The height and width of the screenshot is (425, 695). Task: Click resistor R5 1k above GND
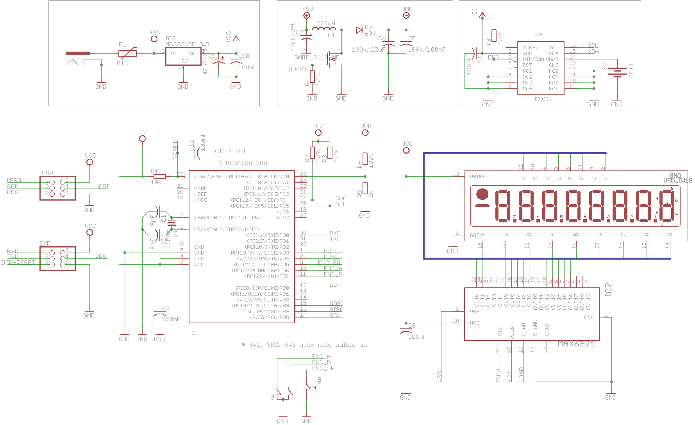click(x=365, y=188)
